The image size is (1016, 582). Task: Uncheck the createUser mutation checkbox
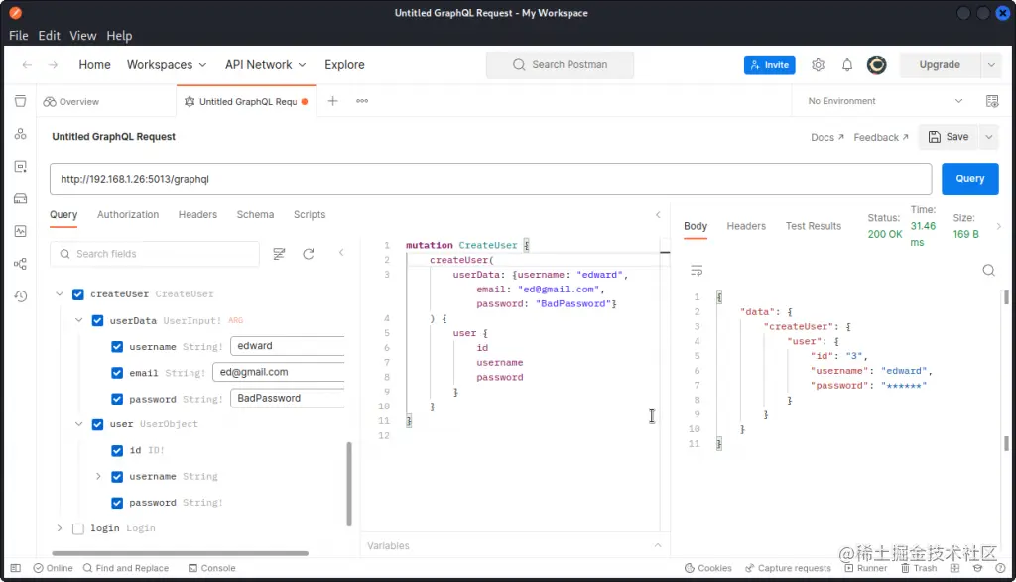coord(77,293)
